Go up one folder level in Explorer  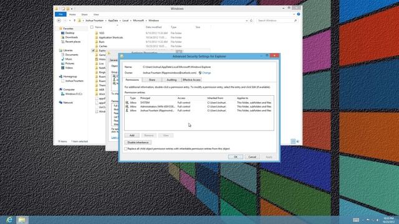(x=74, y=21)
